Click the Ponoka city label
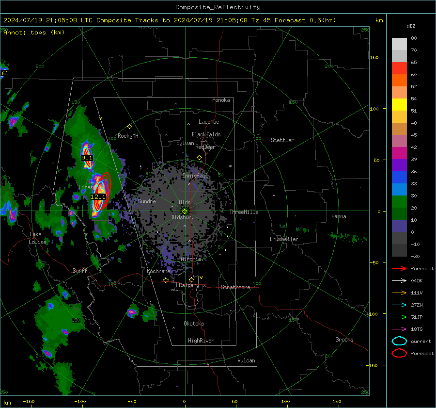The width and height of the screenshot is (436, 408). tap(221, 100)
